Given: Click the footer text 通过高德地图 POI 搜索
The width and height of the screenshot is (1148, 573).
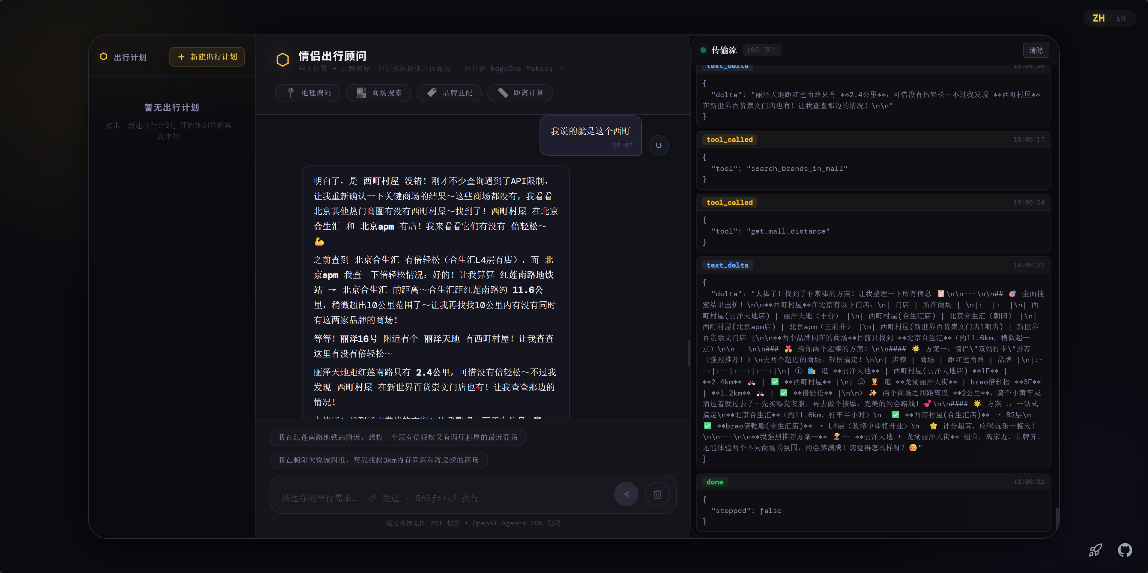Looking at the screenshot, I should (x=423, y=523).
